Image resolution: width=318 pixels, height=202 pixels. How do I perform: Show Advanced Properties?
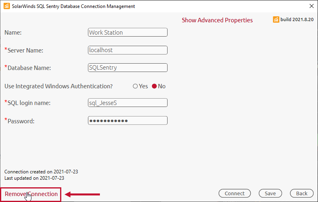[x=217, y=20]
